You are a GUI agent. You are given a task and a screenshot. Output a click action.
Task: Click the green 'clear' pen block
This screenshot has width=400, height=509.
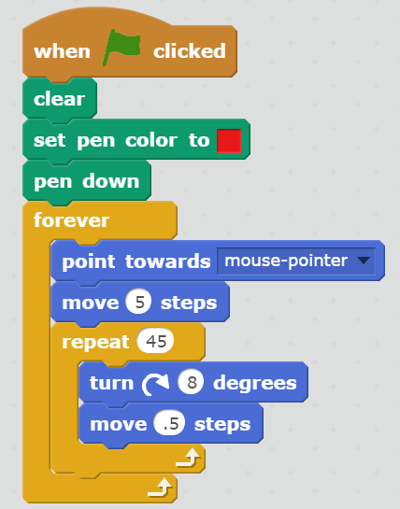(x=60, y=99)
